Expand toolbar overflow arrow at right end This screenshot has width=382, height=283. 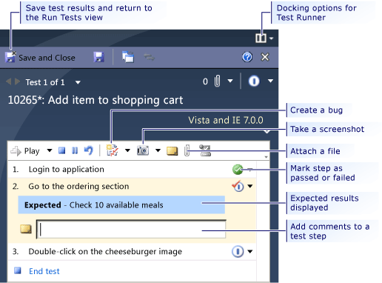266,157
